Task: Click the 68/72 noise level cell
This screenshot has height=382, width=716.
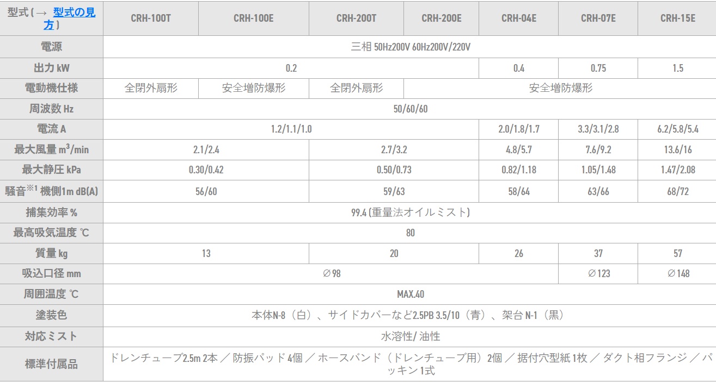Action: 677,191
